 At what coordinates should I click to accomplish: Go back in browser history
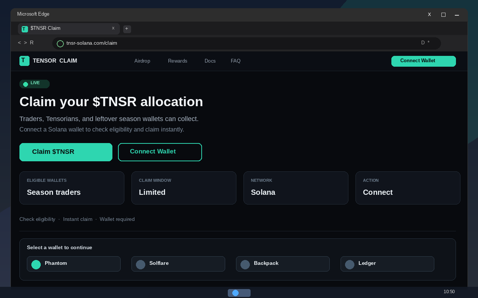[19, 43]
